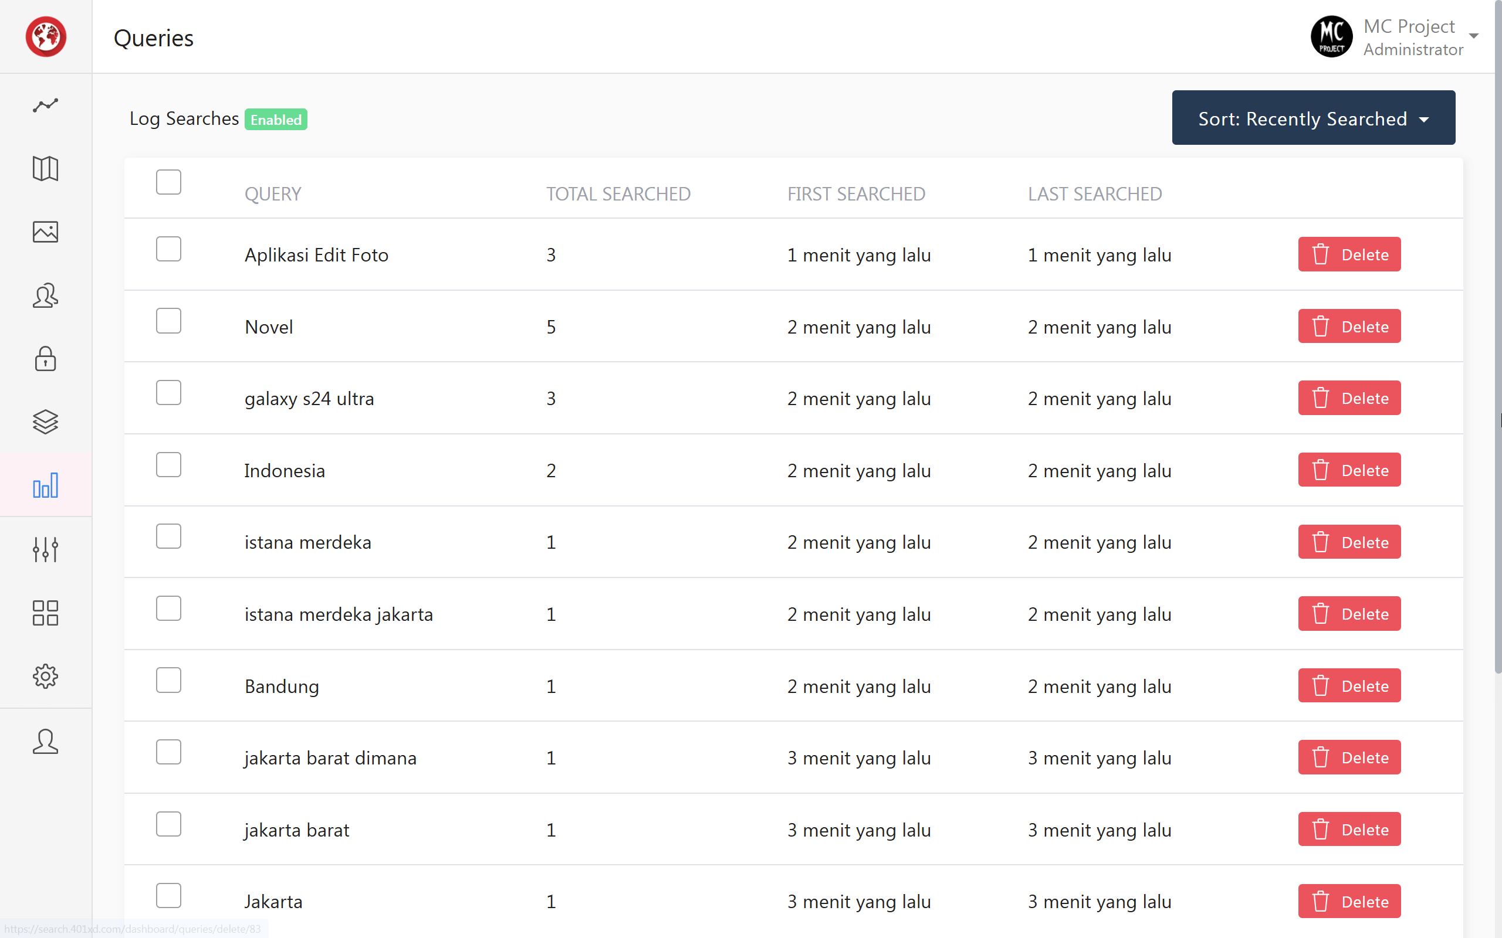
Task: Open the layers stack section
Action: (45, 423)
